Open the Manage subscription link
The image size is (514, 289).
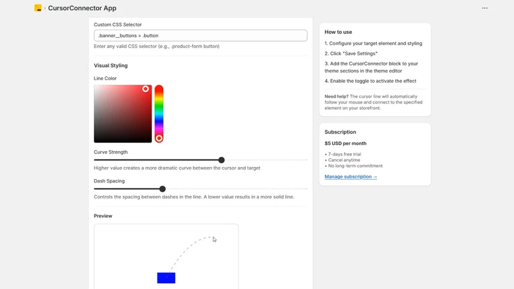[x=351, y=177]
